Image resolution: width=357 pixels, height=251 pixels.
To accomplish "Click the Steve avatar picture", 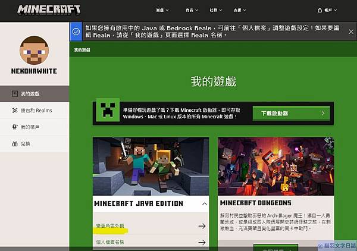I will pyautogui.click(x=34, y=51).
